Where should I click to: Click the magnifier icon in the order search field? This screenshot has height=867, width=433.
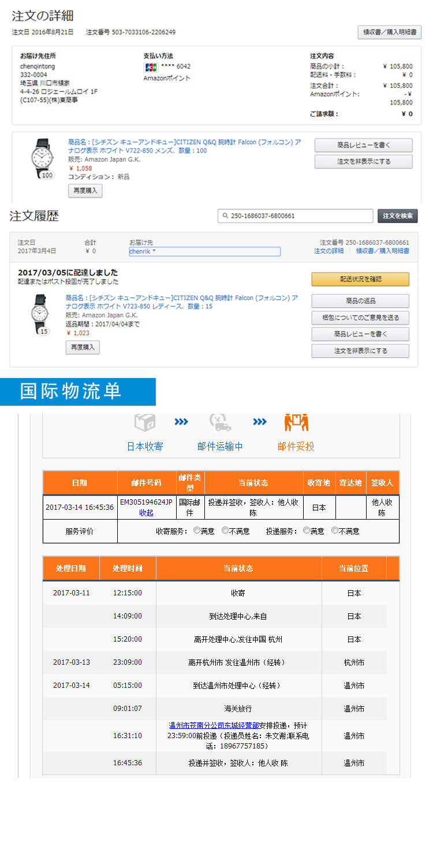click(x=225, y=216)
